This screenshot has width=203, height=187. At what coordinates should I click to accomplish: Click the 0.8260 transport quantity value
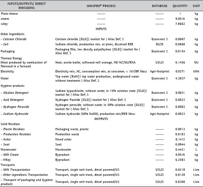pos(180,181)
